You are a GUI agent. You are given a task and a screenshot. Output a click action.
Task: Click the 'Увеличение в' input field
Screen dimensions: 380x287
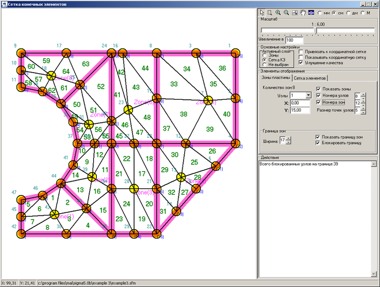click(296, 40)
